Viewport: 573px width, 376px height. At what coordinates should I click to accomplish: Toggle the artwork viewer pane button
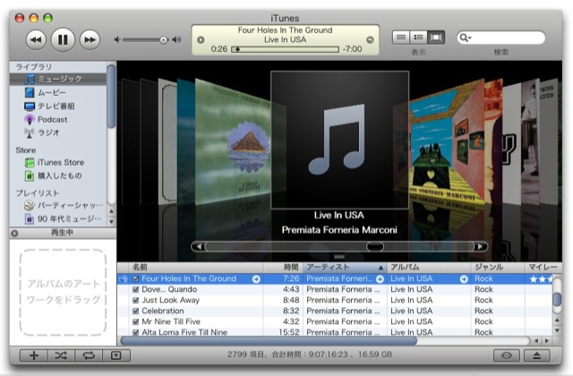[116, 355]
